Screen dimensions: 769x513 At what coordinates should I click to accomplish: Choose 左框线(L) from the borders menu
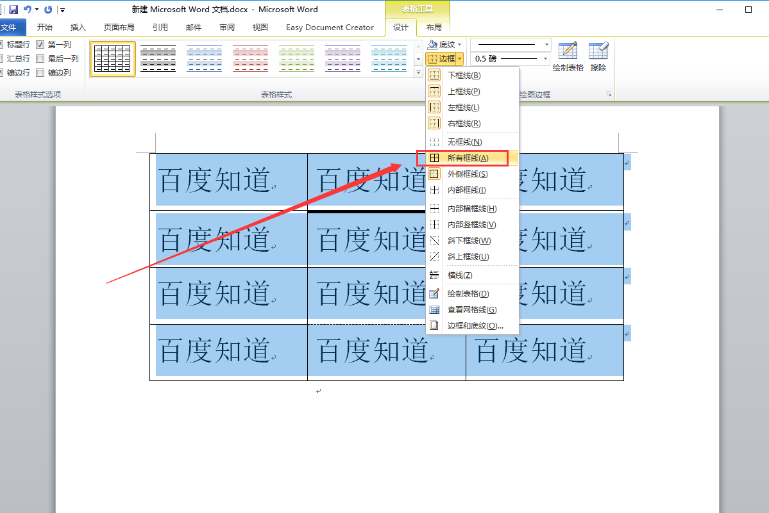point(472,108)
